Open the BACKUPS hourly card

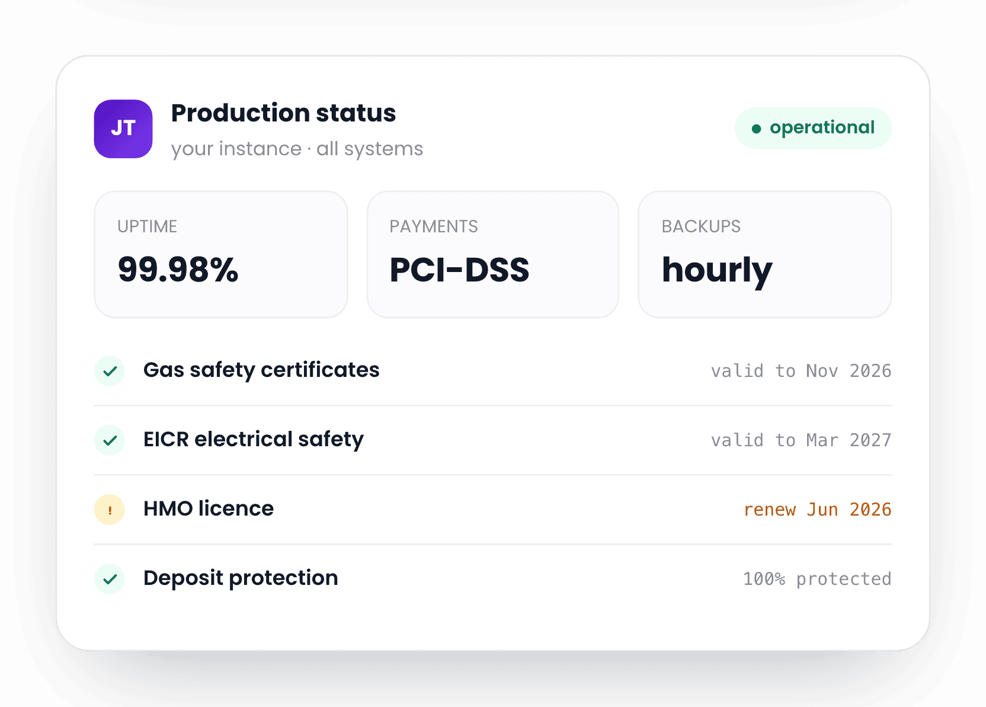click(765, 254)
